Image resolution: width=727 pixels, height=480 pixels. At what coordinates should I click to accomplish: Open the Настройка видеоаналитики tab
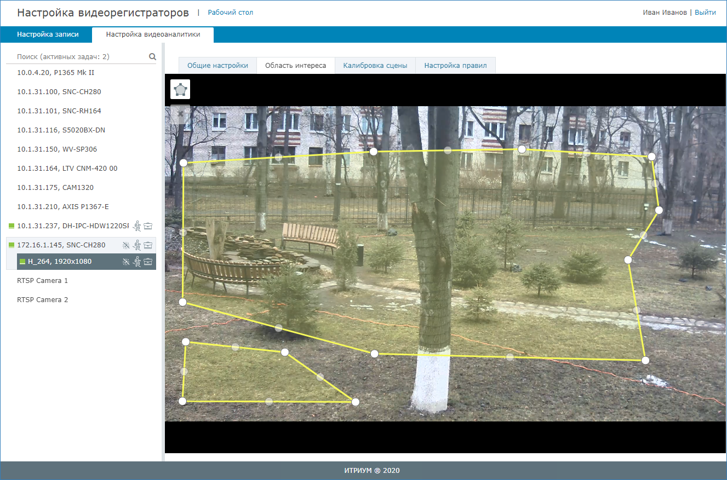[x=153, y=34]
